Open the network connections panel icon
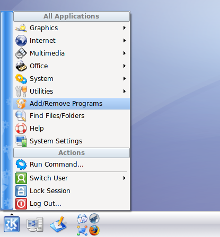Image resolution: width=220 pixels, height=237 pixels. click(x=82, y=231)
